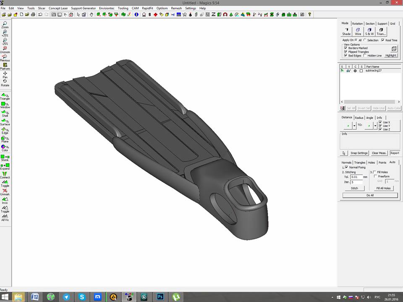The height and width of the screenshot is (302, 403).
Task: Click the Windows Start button
Action: (x=5, y=297)
